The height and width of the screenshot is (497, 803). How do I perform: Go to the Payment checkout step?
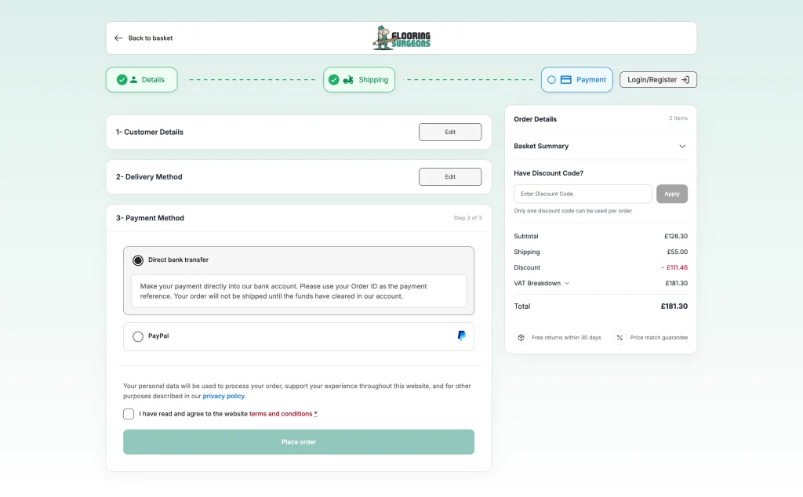point(576,80)
